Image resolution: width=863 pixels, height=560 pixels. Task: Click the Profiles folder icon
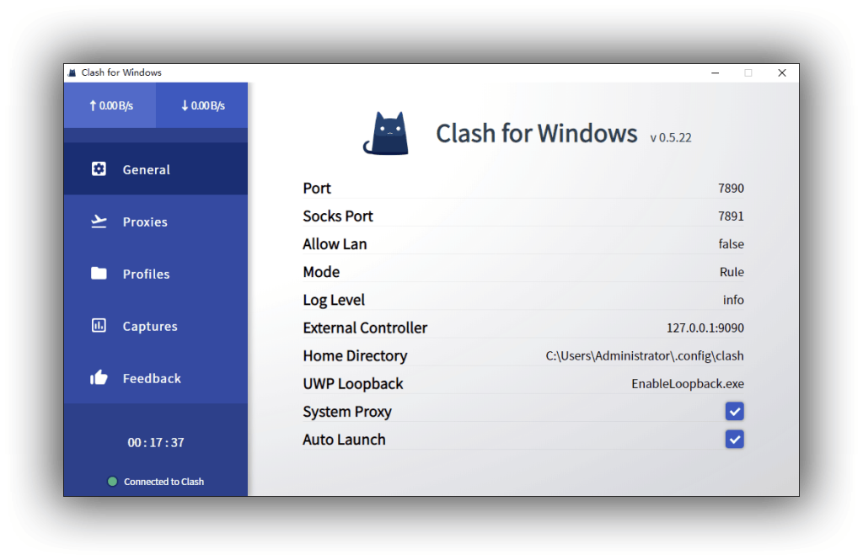(99, 274)
